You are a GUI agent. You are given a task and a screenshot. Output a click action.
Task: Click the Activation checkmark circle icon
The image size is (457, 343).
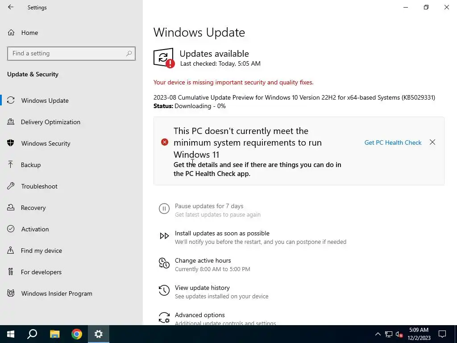click(x=11, y=229)
